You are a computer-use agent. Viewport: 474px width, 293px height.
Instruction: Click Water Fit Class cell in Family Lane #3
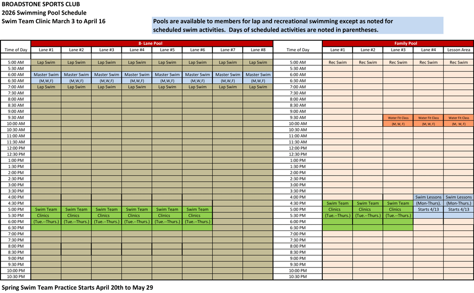(x=398, y=118)
